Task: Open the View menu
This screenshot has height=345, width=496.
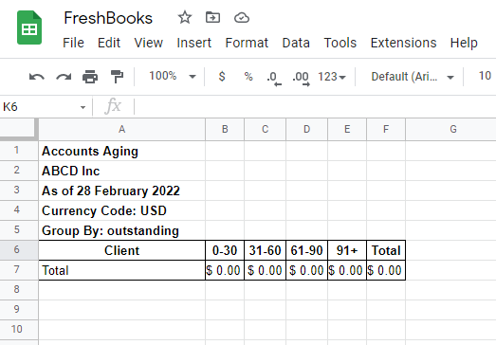Action: pos(148,43)
